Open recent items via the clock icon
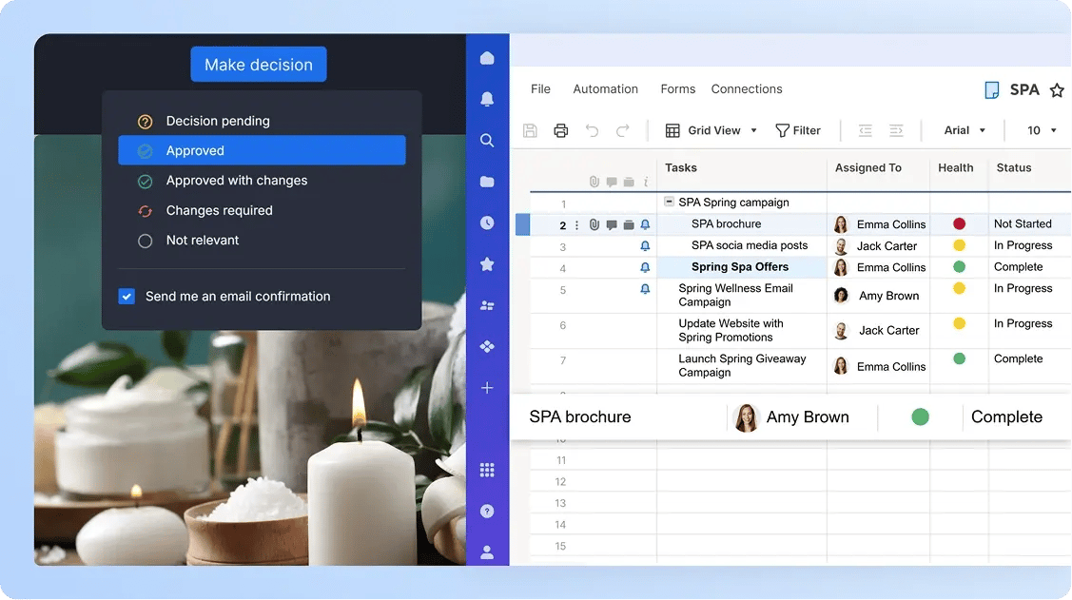Viewport: 1072px width, 600px height. (487, 222)
